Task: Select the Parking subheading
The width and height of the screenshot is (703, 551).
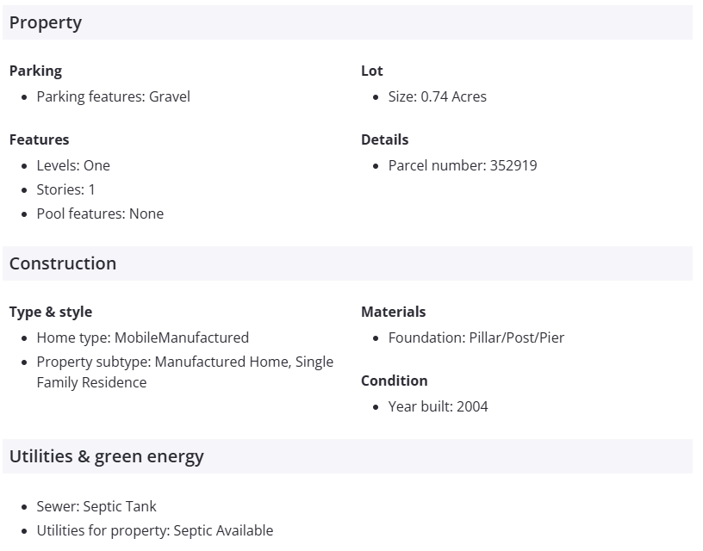Action: pyautogui.click(x=35, y=71)
